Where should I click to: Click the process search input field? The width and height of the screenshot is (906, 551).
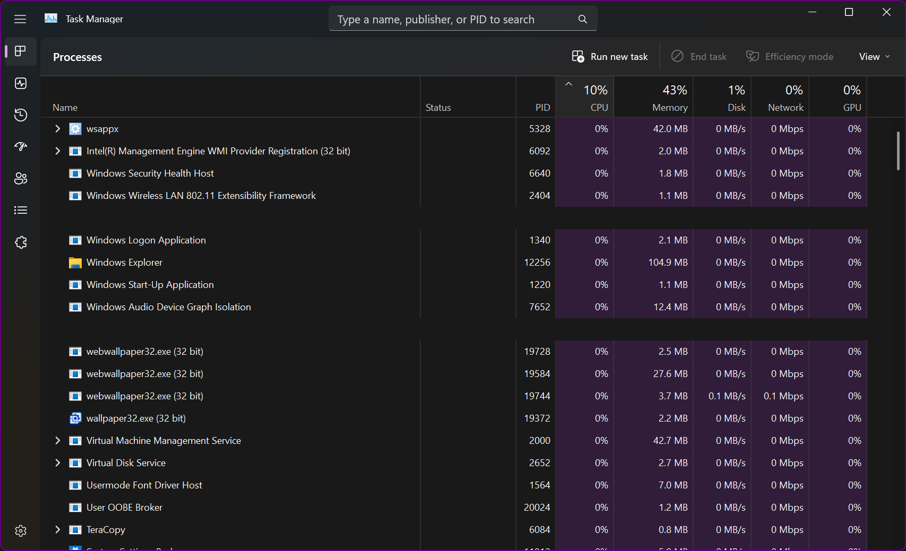click(x=451, y=19)
